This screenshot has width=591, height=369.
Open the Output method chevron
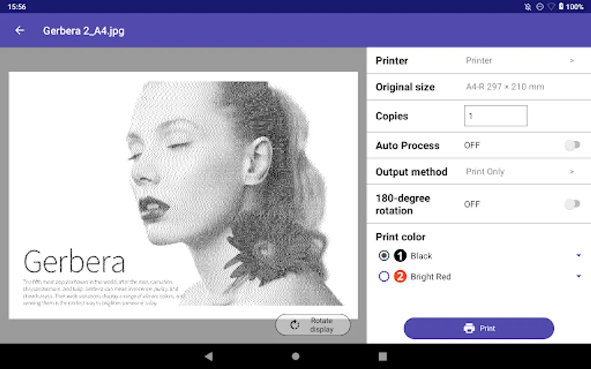pos(572,171)
